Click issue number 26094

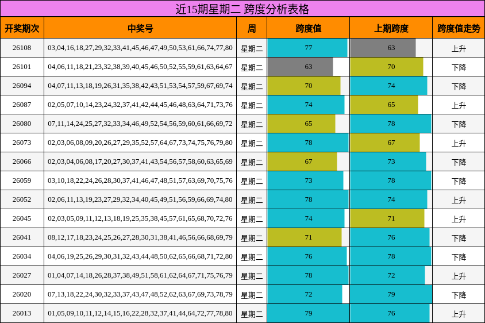point(22,86)
